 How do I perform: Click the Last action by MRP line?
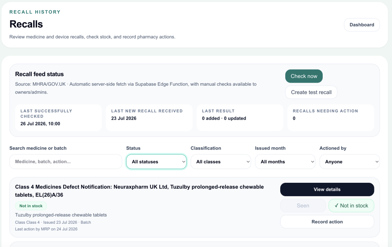click(46, 229)
